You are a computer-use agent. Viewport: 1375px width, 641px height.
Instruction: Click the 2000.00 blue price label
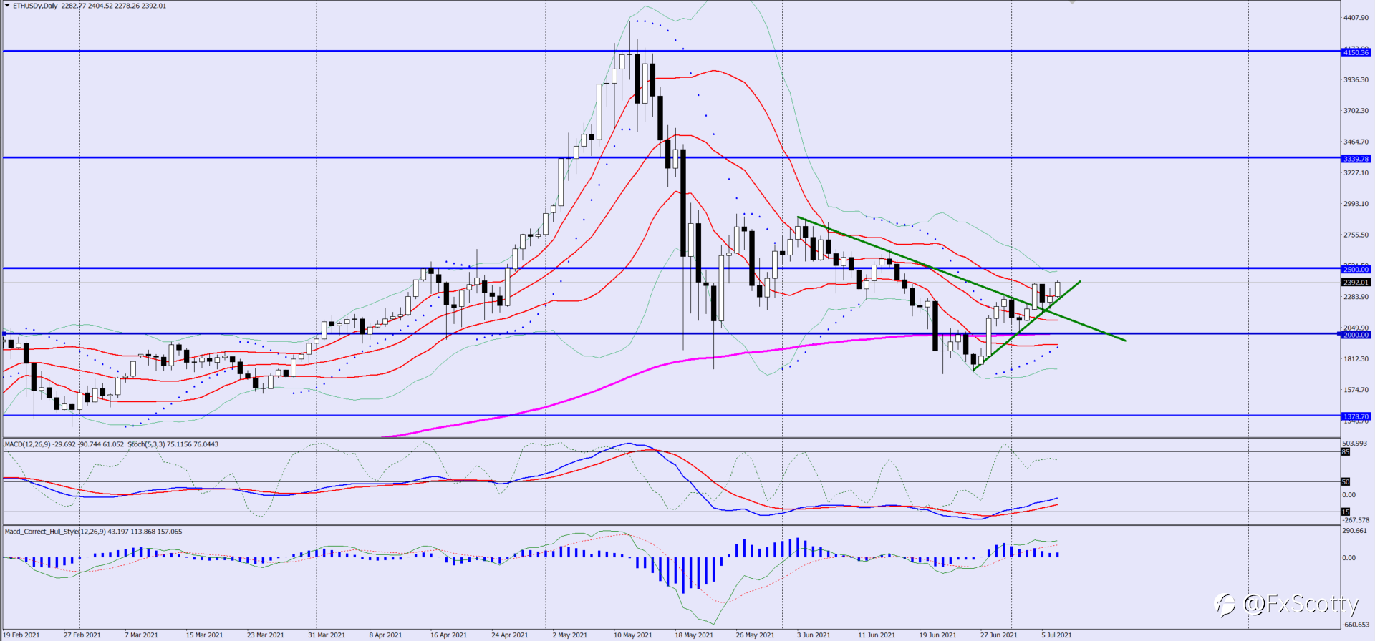(1356, 335)
